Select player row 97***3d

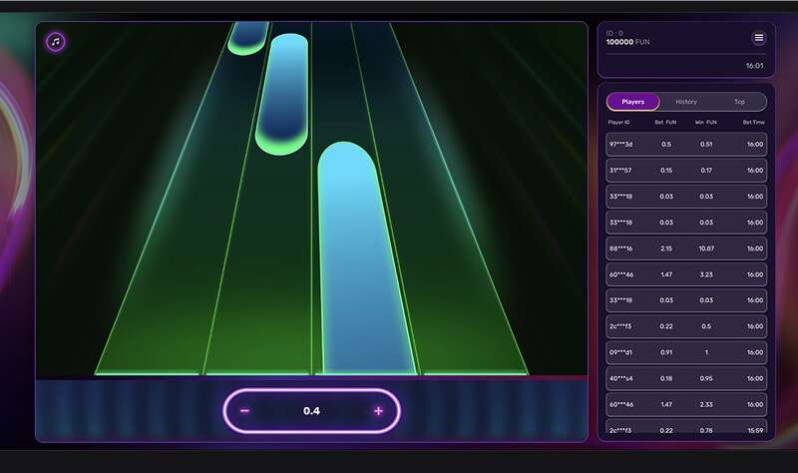click(x=686, y=145)
